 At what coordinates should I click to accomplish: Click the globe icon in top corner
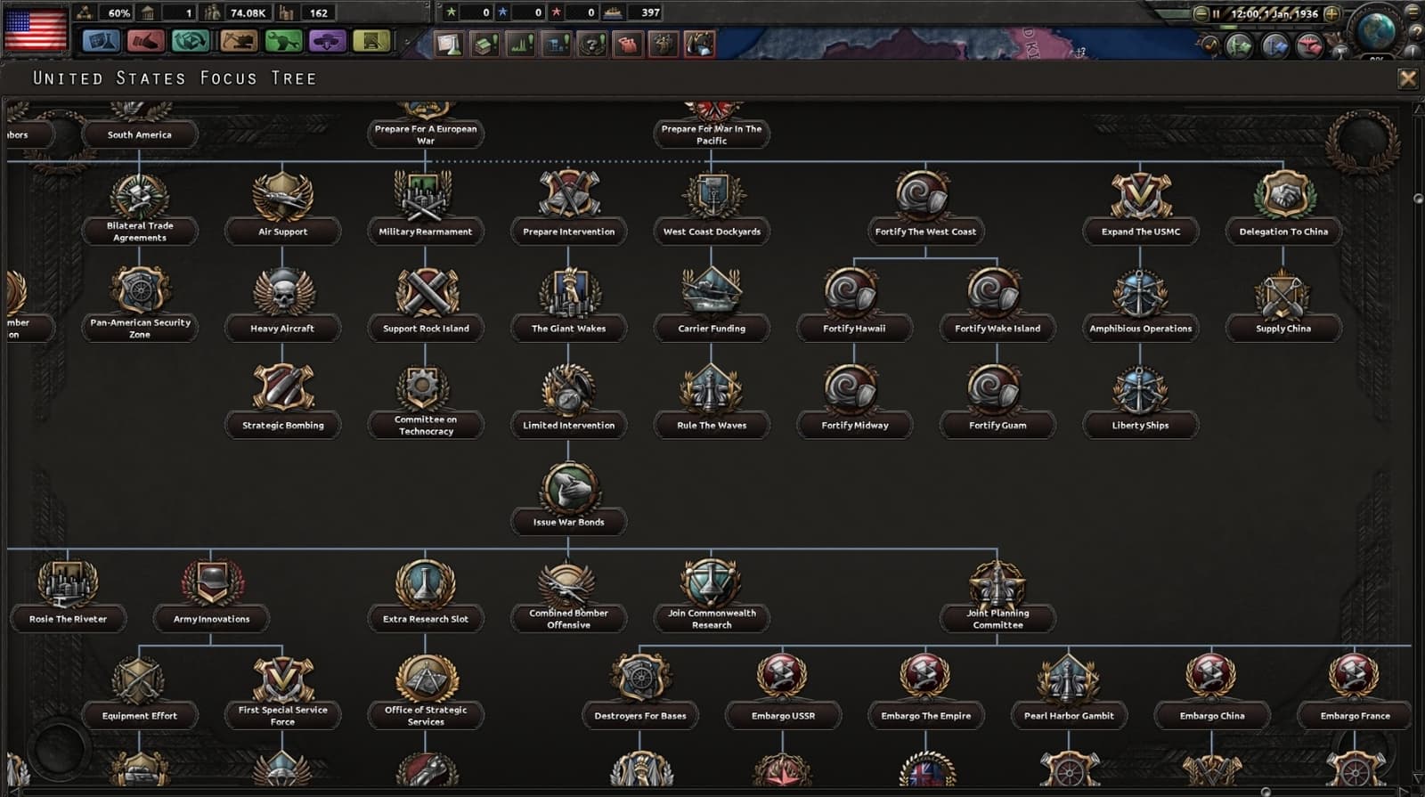(x=1376, y=30)
